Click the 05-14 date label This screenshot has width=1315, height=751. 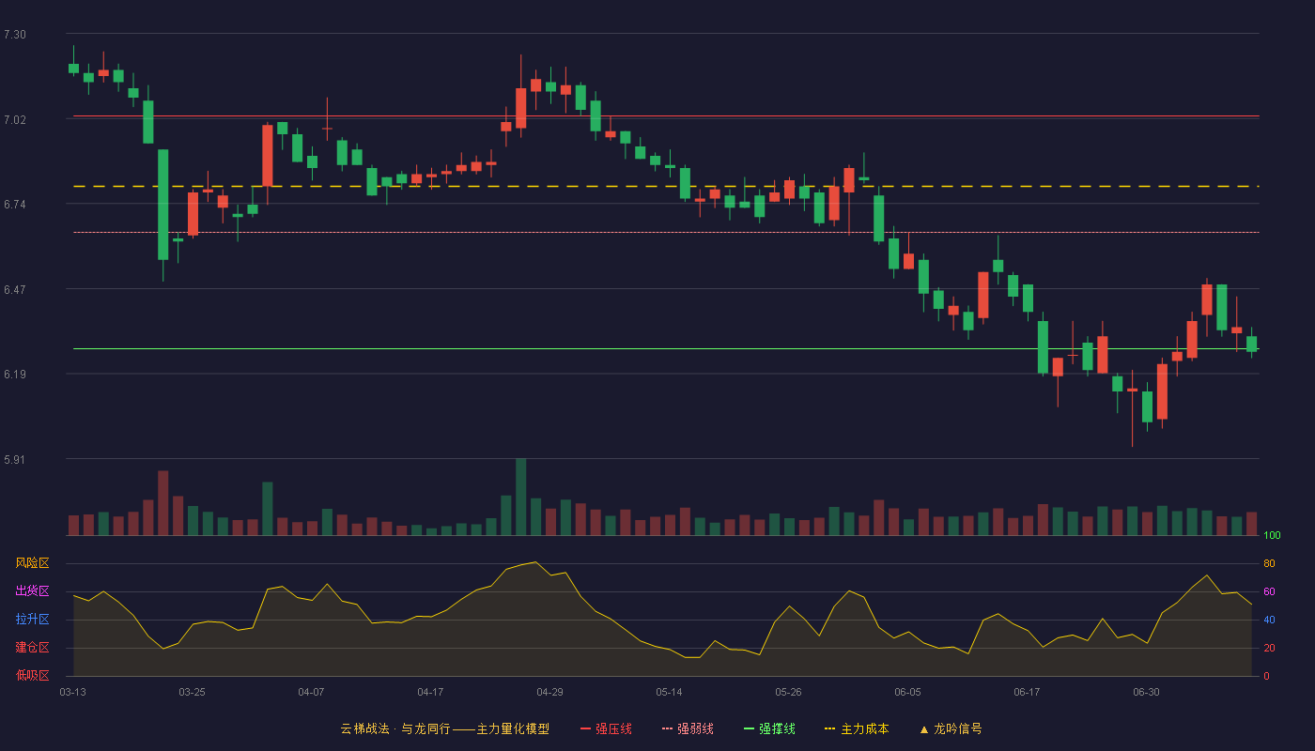click(x=670, y=692)
